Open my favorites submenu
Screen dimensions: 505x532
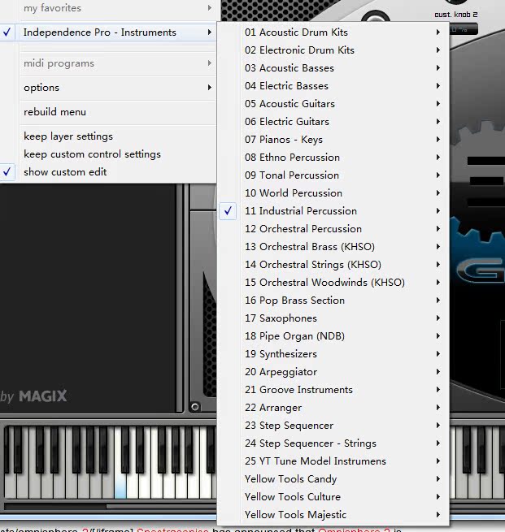click(x=108, y=8)
